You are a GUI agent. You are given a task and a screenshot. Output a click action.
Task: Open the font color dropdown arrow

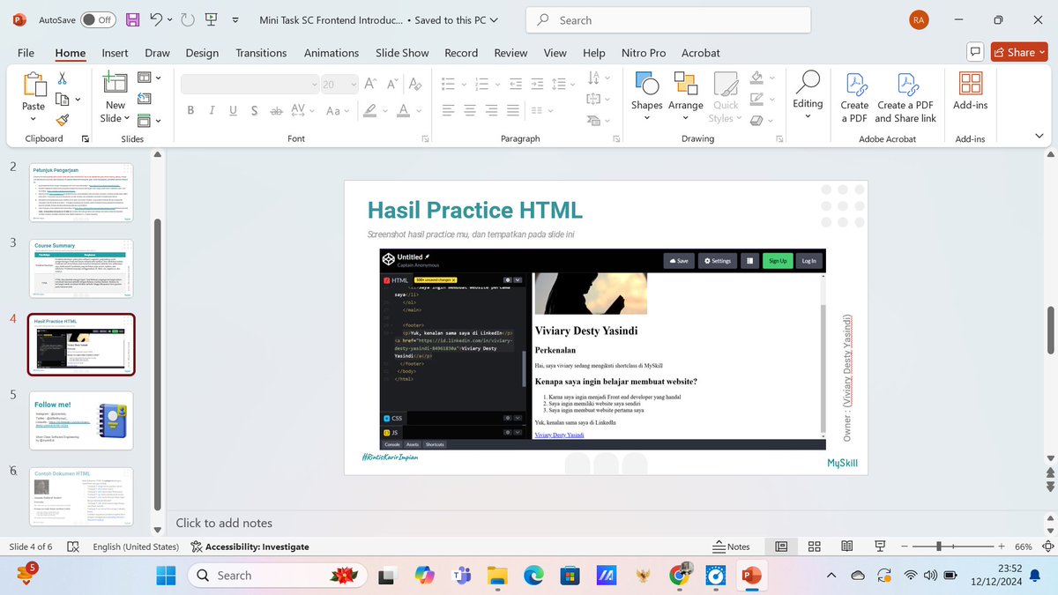coord(417,110)
